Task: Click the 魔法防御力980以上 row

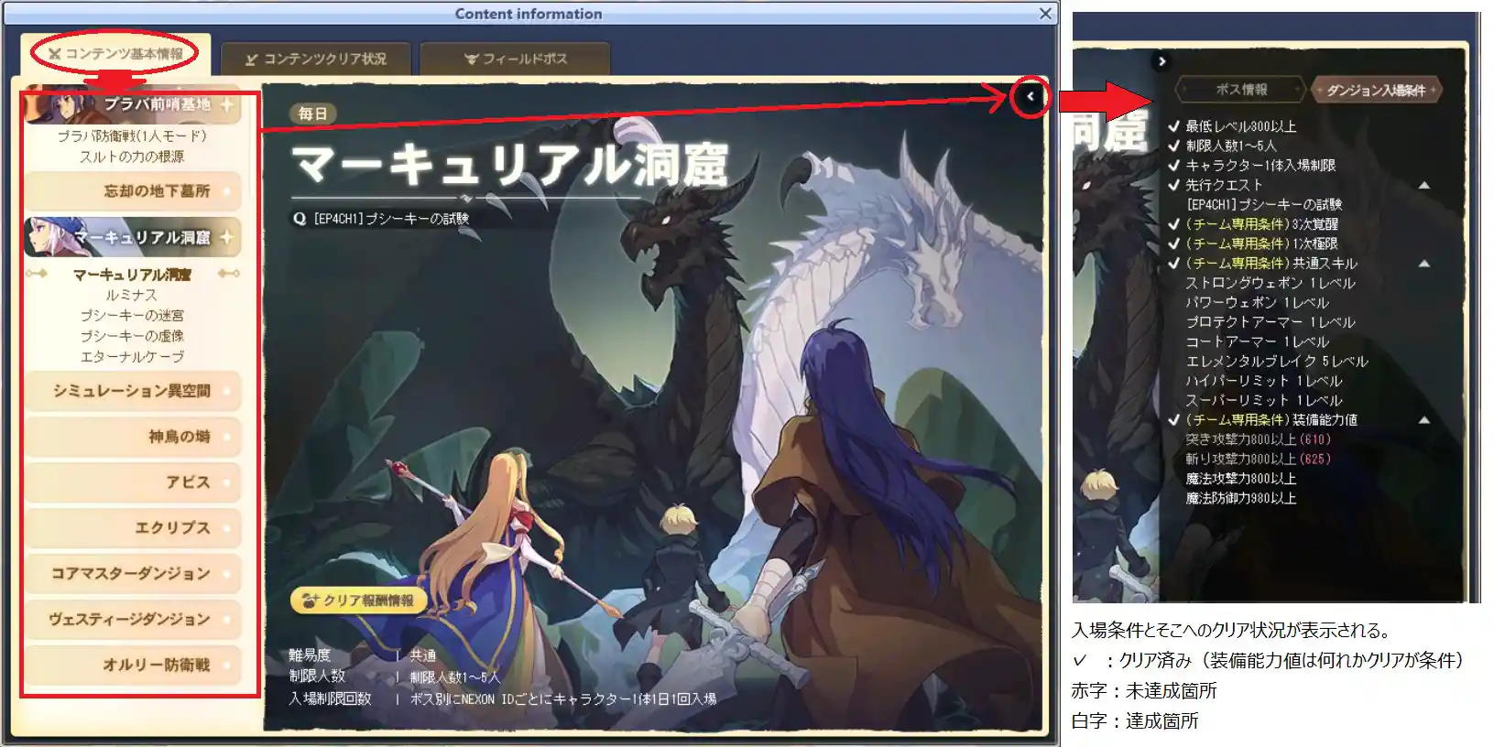Action: (x=1241, y=499)
